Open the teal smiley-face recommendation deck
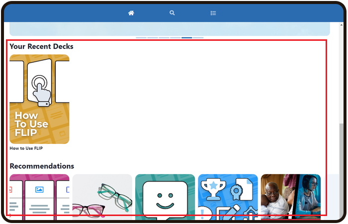The image size is (348, 224). click(x=165, y=197)
